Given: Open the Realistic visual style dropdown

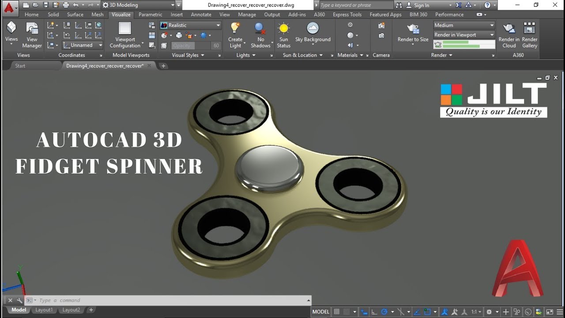Looking at the screenshot, I should [190, 26].
